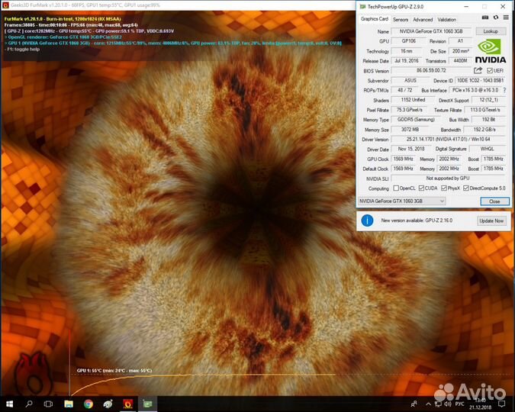The width and height of the screenshot is (515, 412).
Task: Click the Release Date value Jul 19, 2016
Action: tap(407, 61)
